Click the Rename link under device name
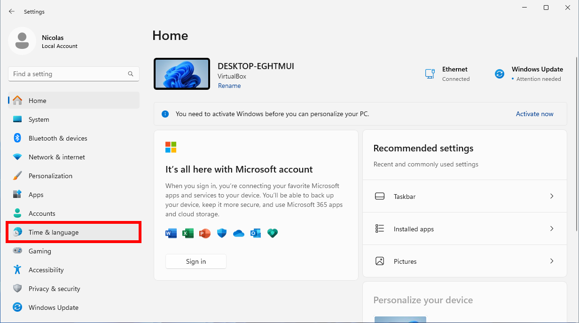Viewport: 579px width, 323px height. click(x=229, y=86)
